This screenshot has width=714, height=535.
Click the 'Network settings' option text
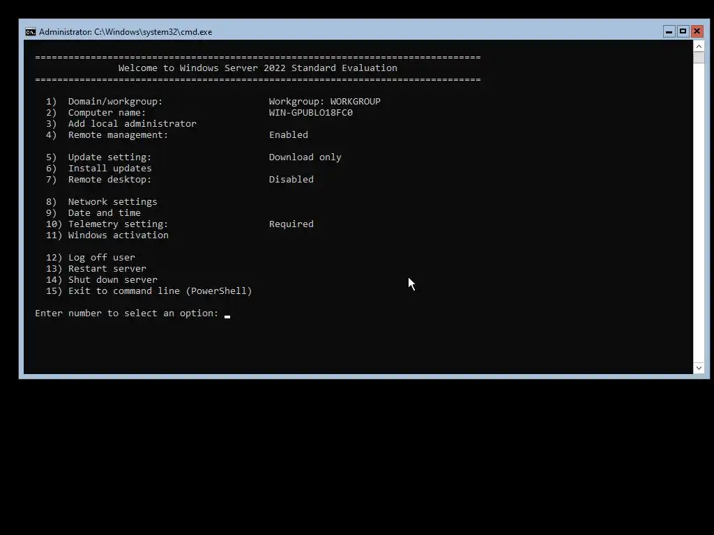pyautogui.click(x=113, y=201)
